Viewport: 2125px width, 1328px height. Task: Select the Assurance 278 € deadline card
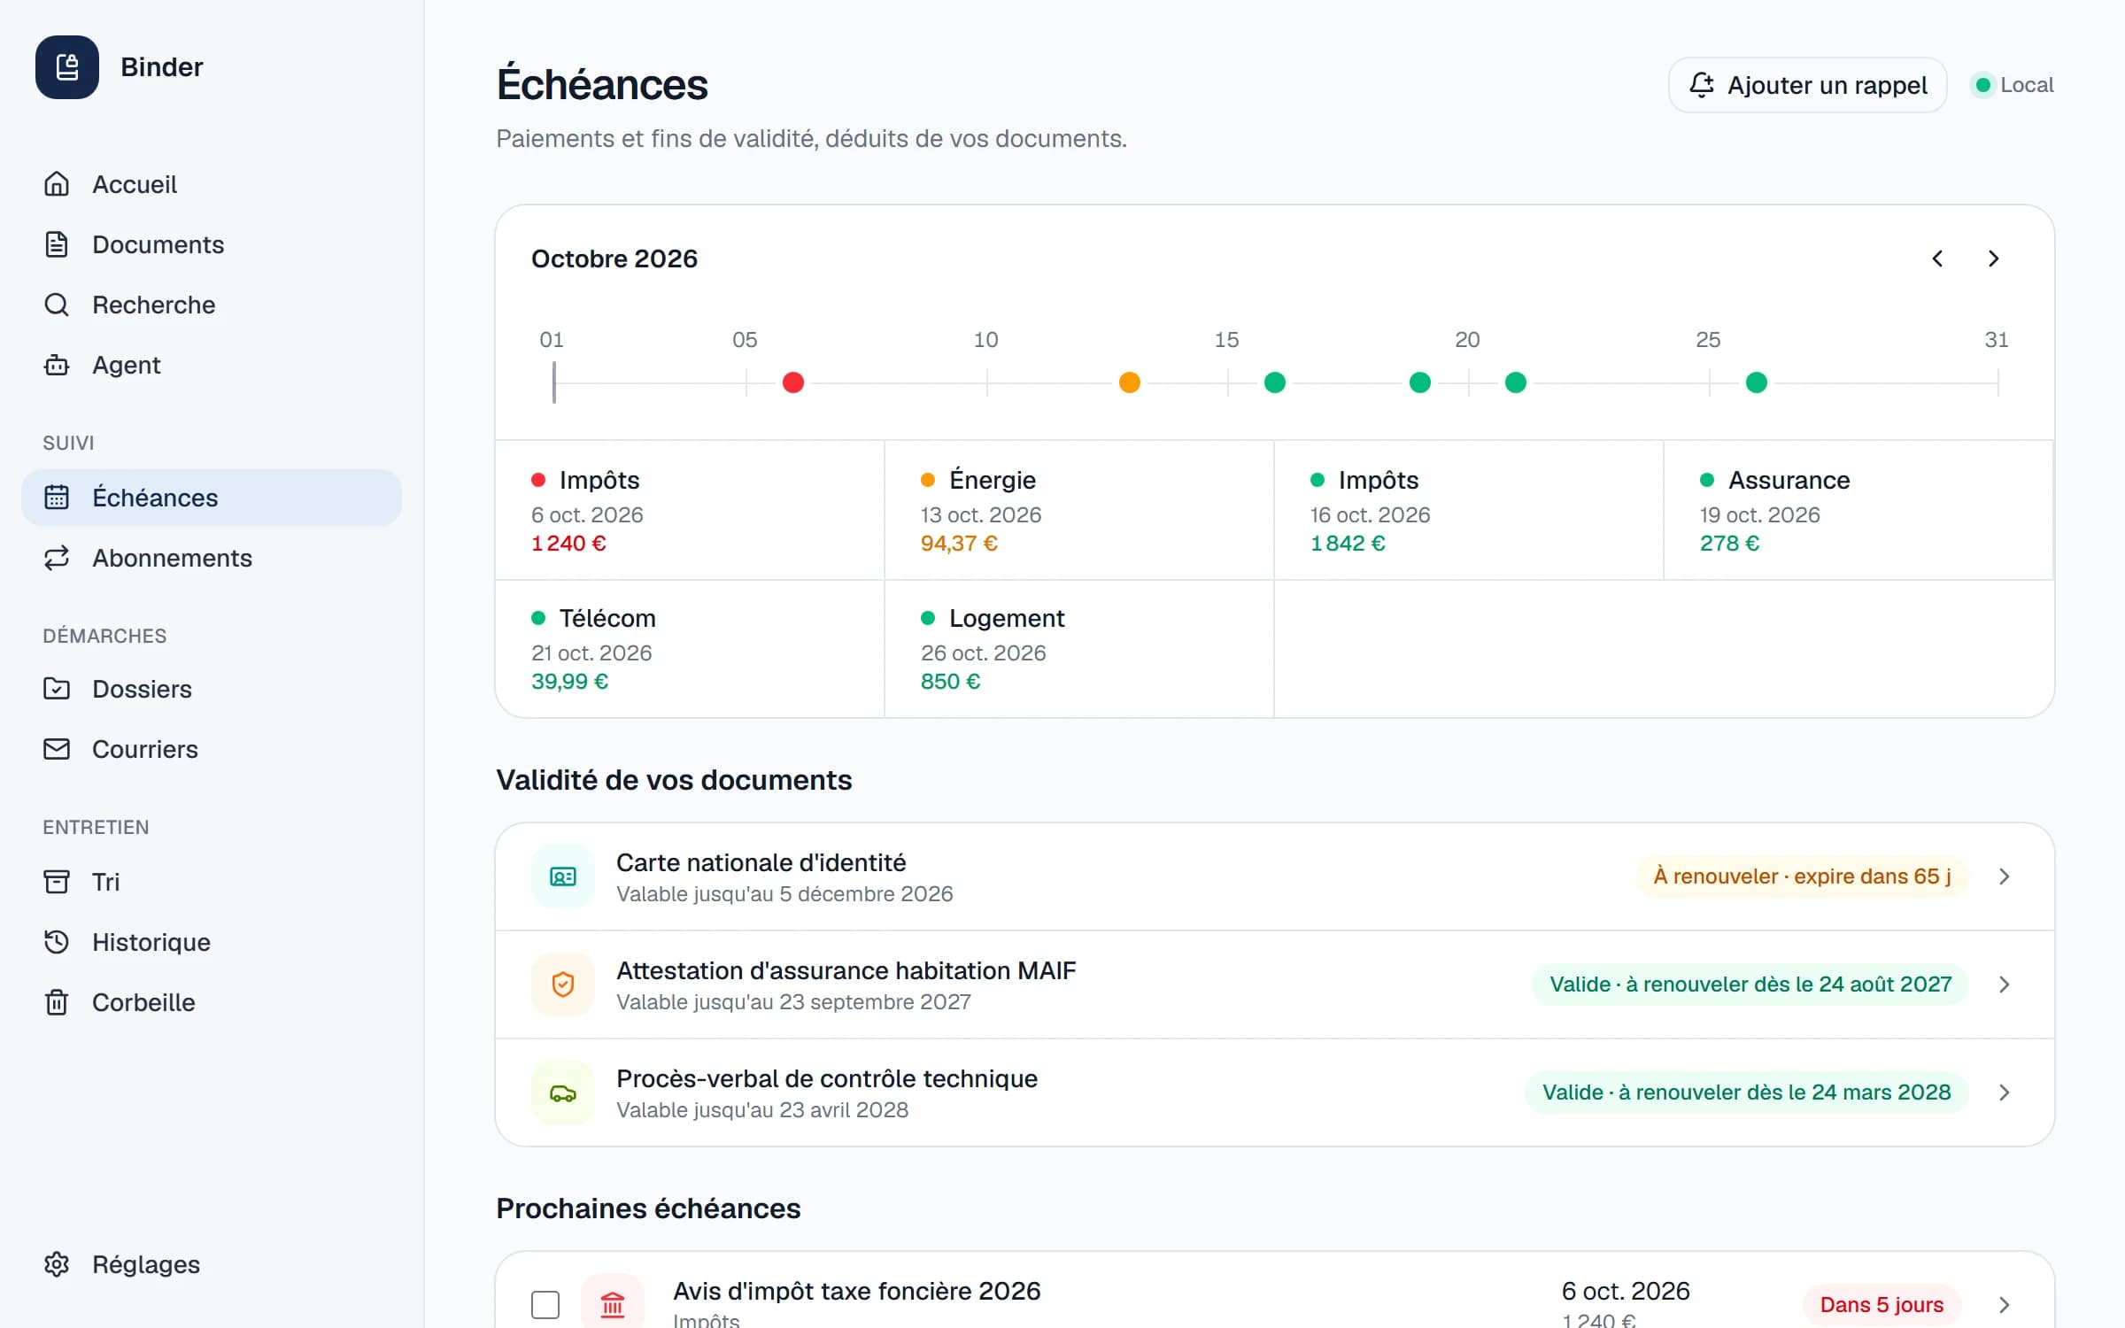pyautogui.click(x=1858, y=510)
